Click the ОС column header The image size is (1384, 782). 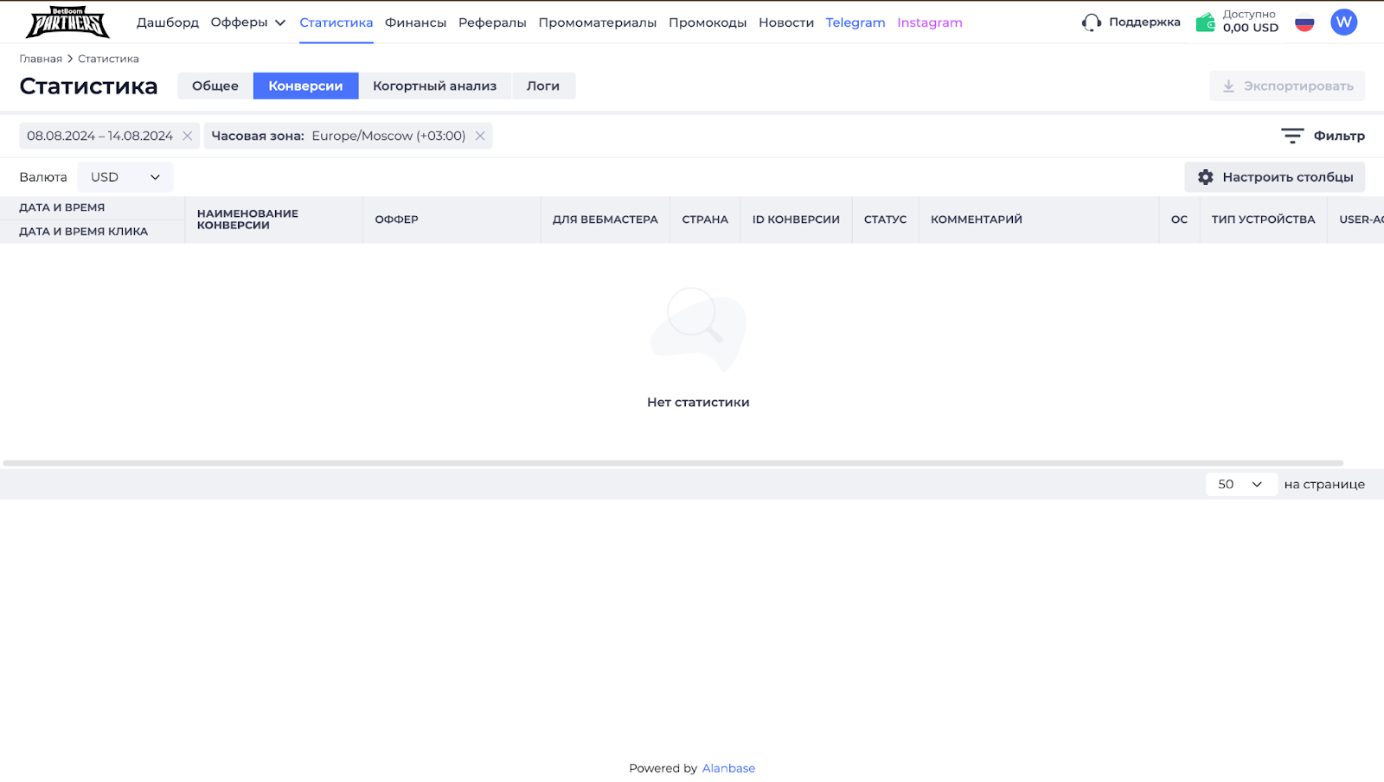[x=1179, y=219]
